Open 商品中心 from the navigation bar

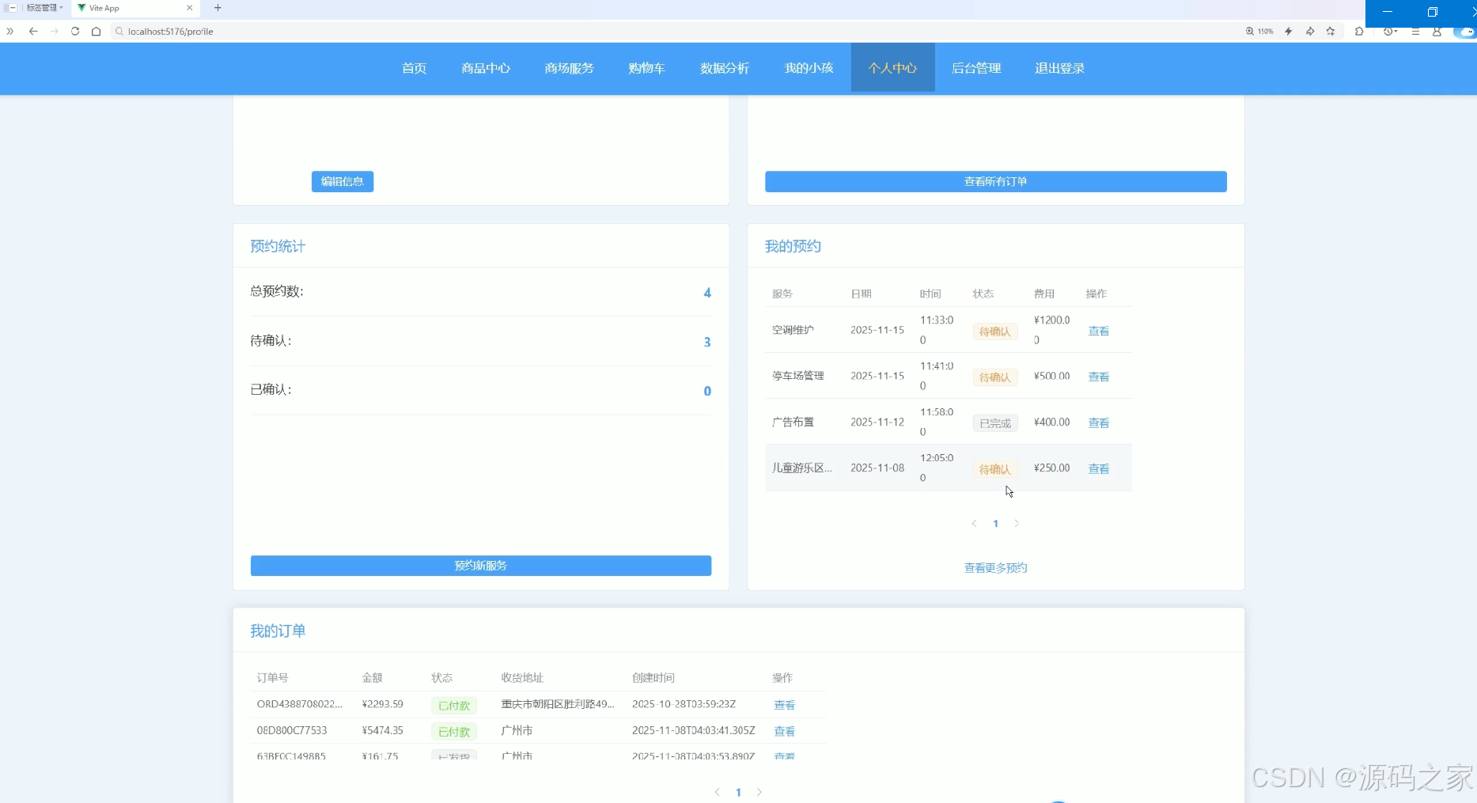[486, 68]
